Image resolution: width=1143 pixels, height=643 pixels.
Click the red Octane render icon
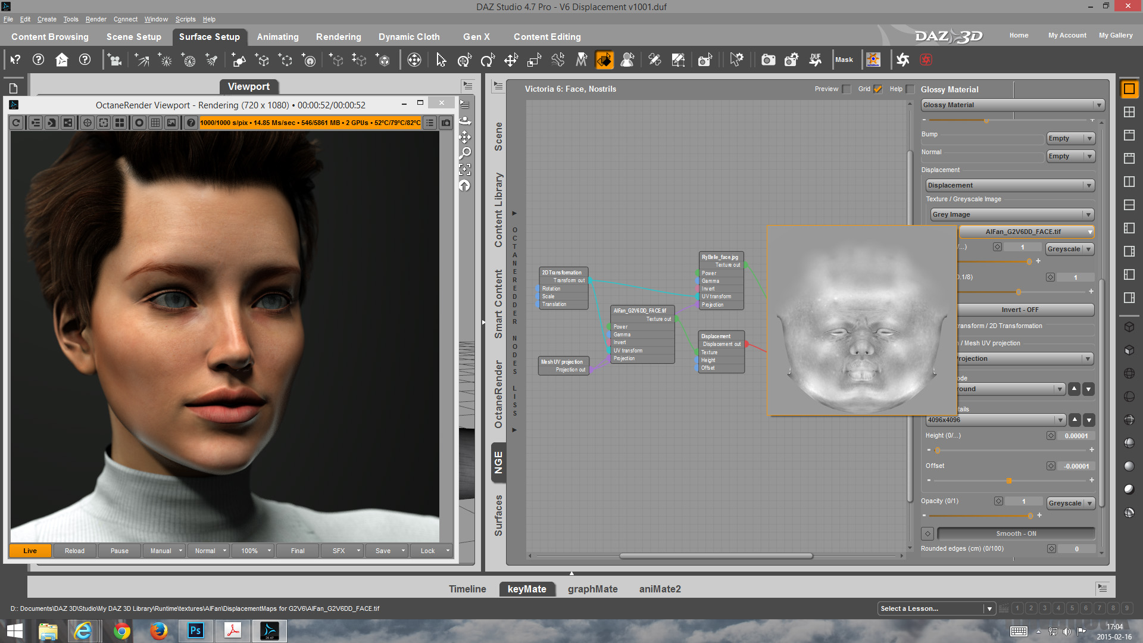[925, 60]
